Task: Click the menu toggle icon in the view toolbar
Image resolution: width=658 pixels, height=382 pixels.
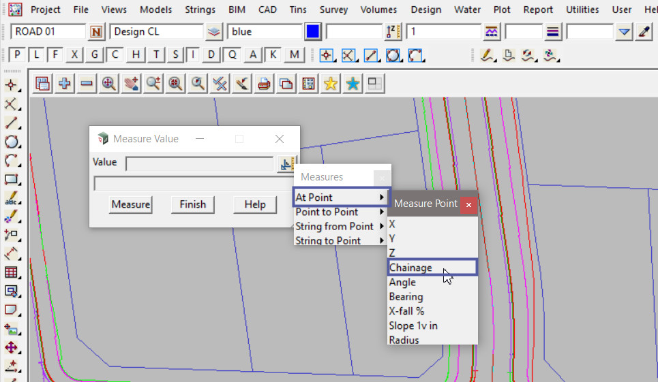Action: pyautogui.click(x=42, y=84)
